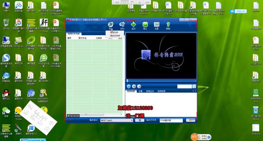Click the 拖拽上传 upload widget
Image resolution: width=263 pixels, height=141 pixels.
click(x=238, y=11)
